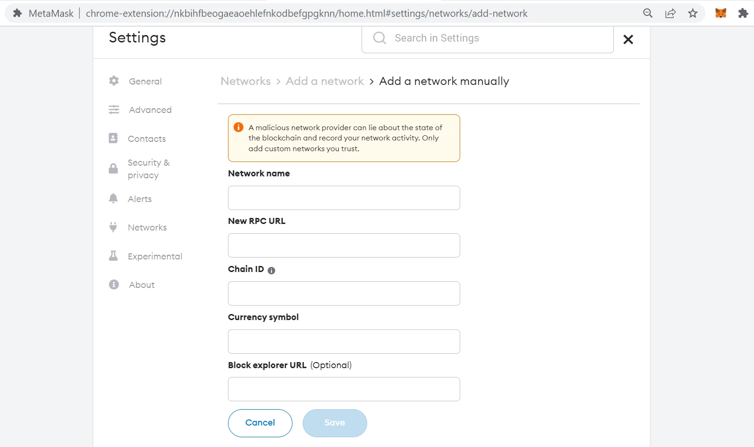Close the Settings page with X
The width and height of the screenshot is (754, 447).
[x=628, y=39]
